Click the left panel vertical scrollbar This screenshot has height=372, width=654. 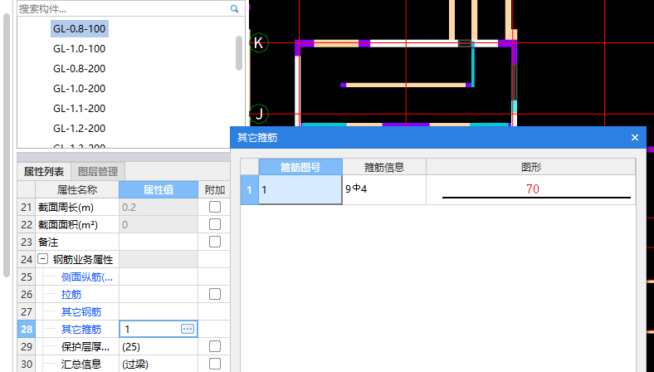(x=7, y=145)
